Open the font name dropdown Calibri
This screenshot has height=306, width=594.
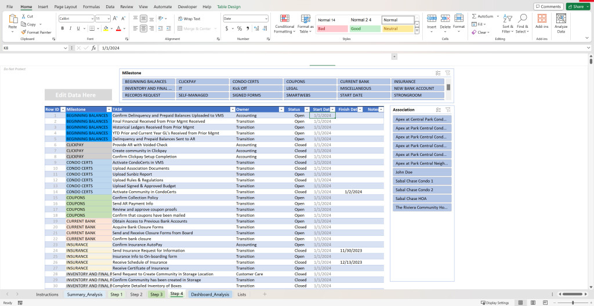click(x=92, y=19)
